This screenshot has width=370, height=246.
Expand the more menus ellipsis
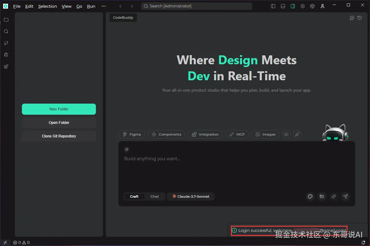(x=104, y=6)
